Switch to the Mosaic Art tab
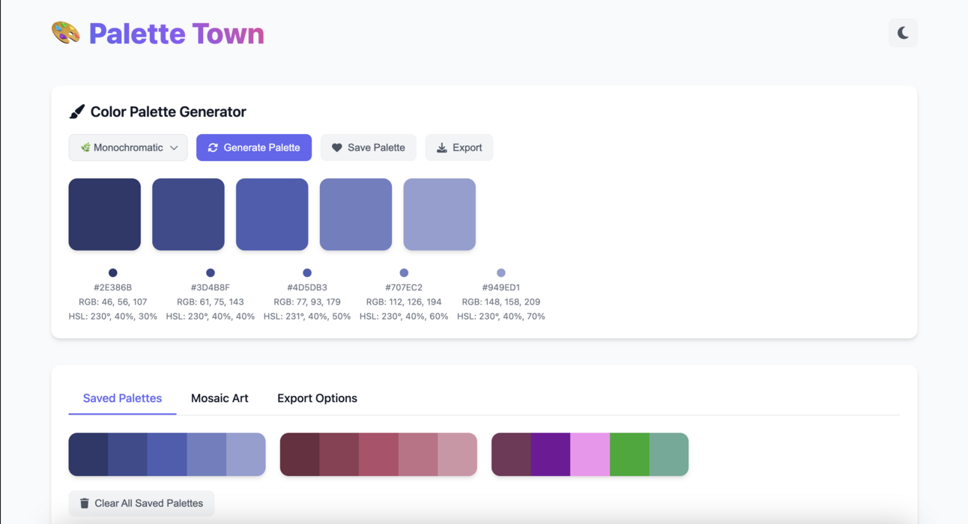 coord(220,397)
